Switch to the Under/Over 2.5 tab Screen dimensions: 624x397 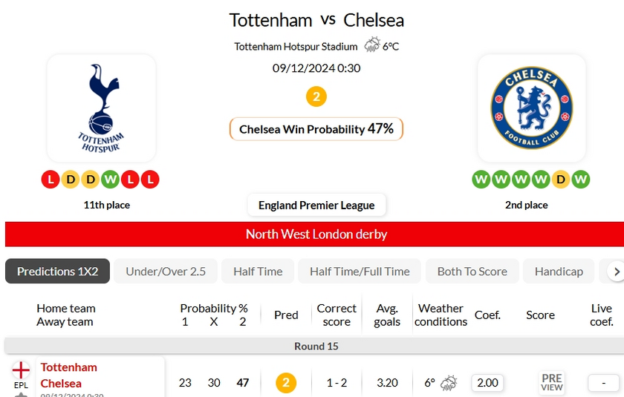tap(166, 271)
